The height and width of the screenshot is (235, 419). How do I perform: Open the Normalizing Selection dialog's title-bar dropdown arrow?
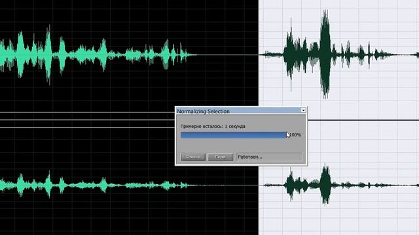coord(303,110)
